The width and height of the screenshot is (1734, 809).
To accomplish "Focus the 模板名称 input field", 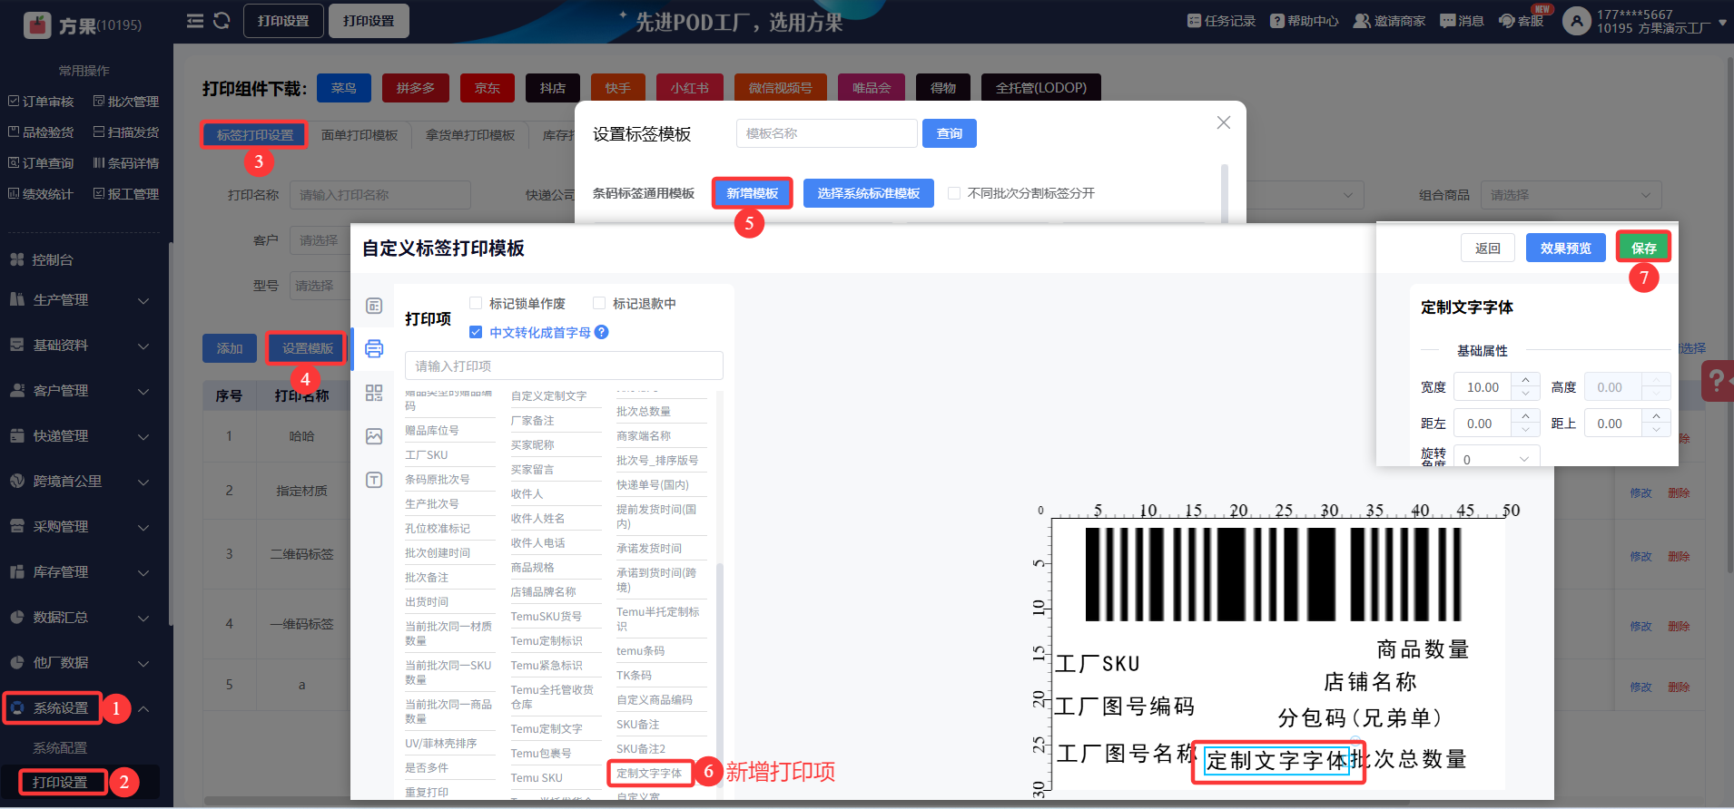I will coord(826,133).
